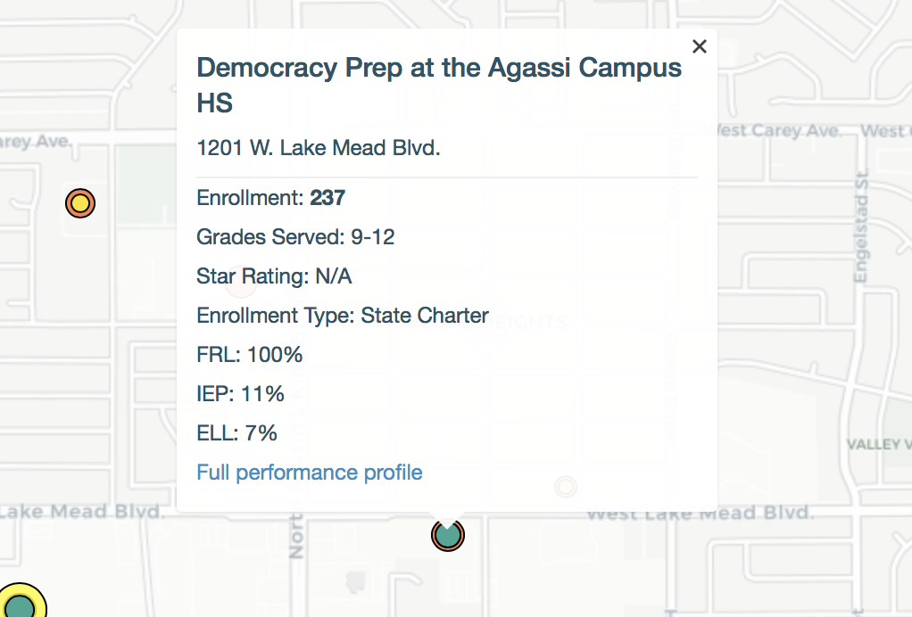This screenshot has height=617, width=912.
Task: Select the teal marker with yellow halo
Action: 20,602
